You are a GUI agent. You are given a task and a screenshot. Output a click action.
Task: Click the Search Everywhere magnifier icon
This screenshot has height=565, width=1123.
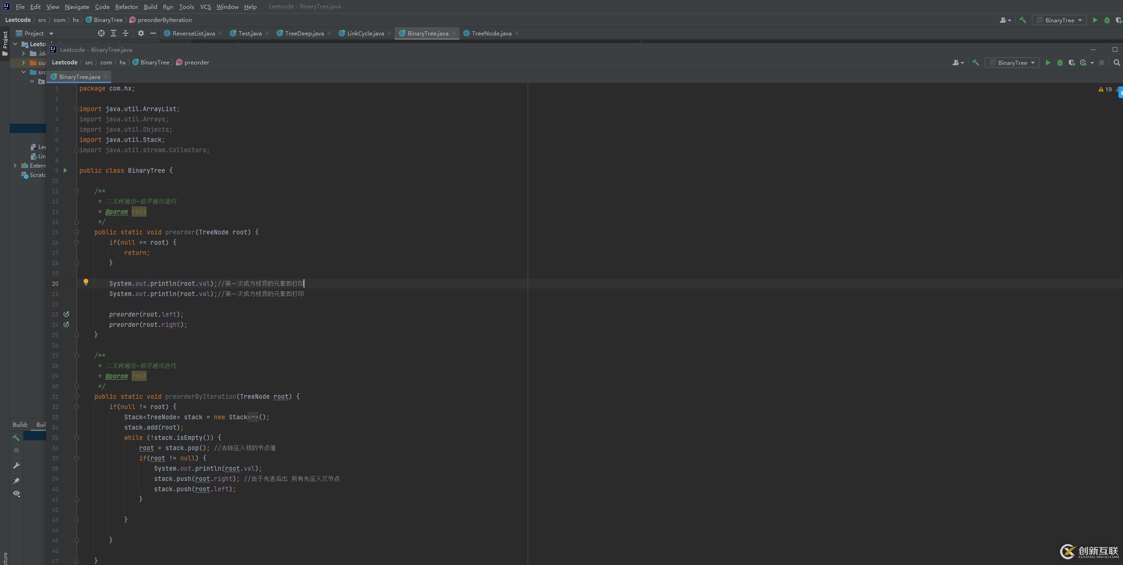coord(1116,63)
